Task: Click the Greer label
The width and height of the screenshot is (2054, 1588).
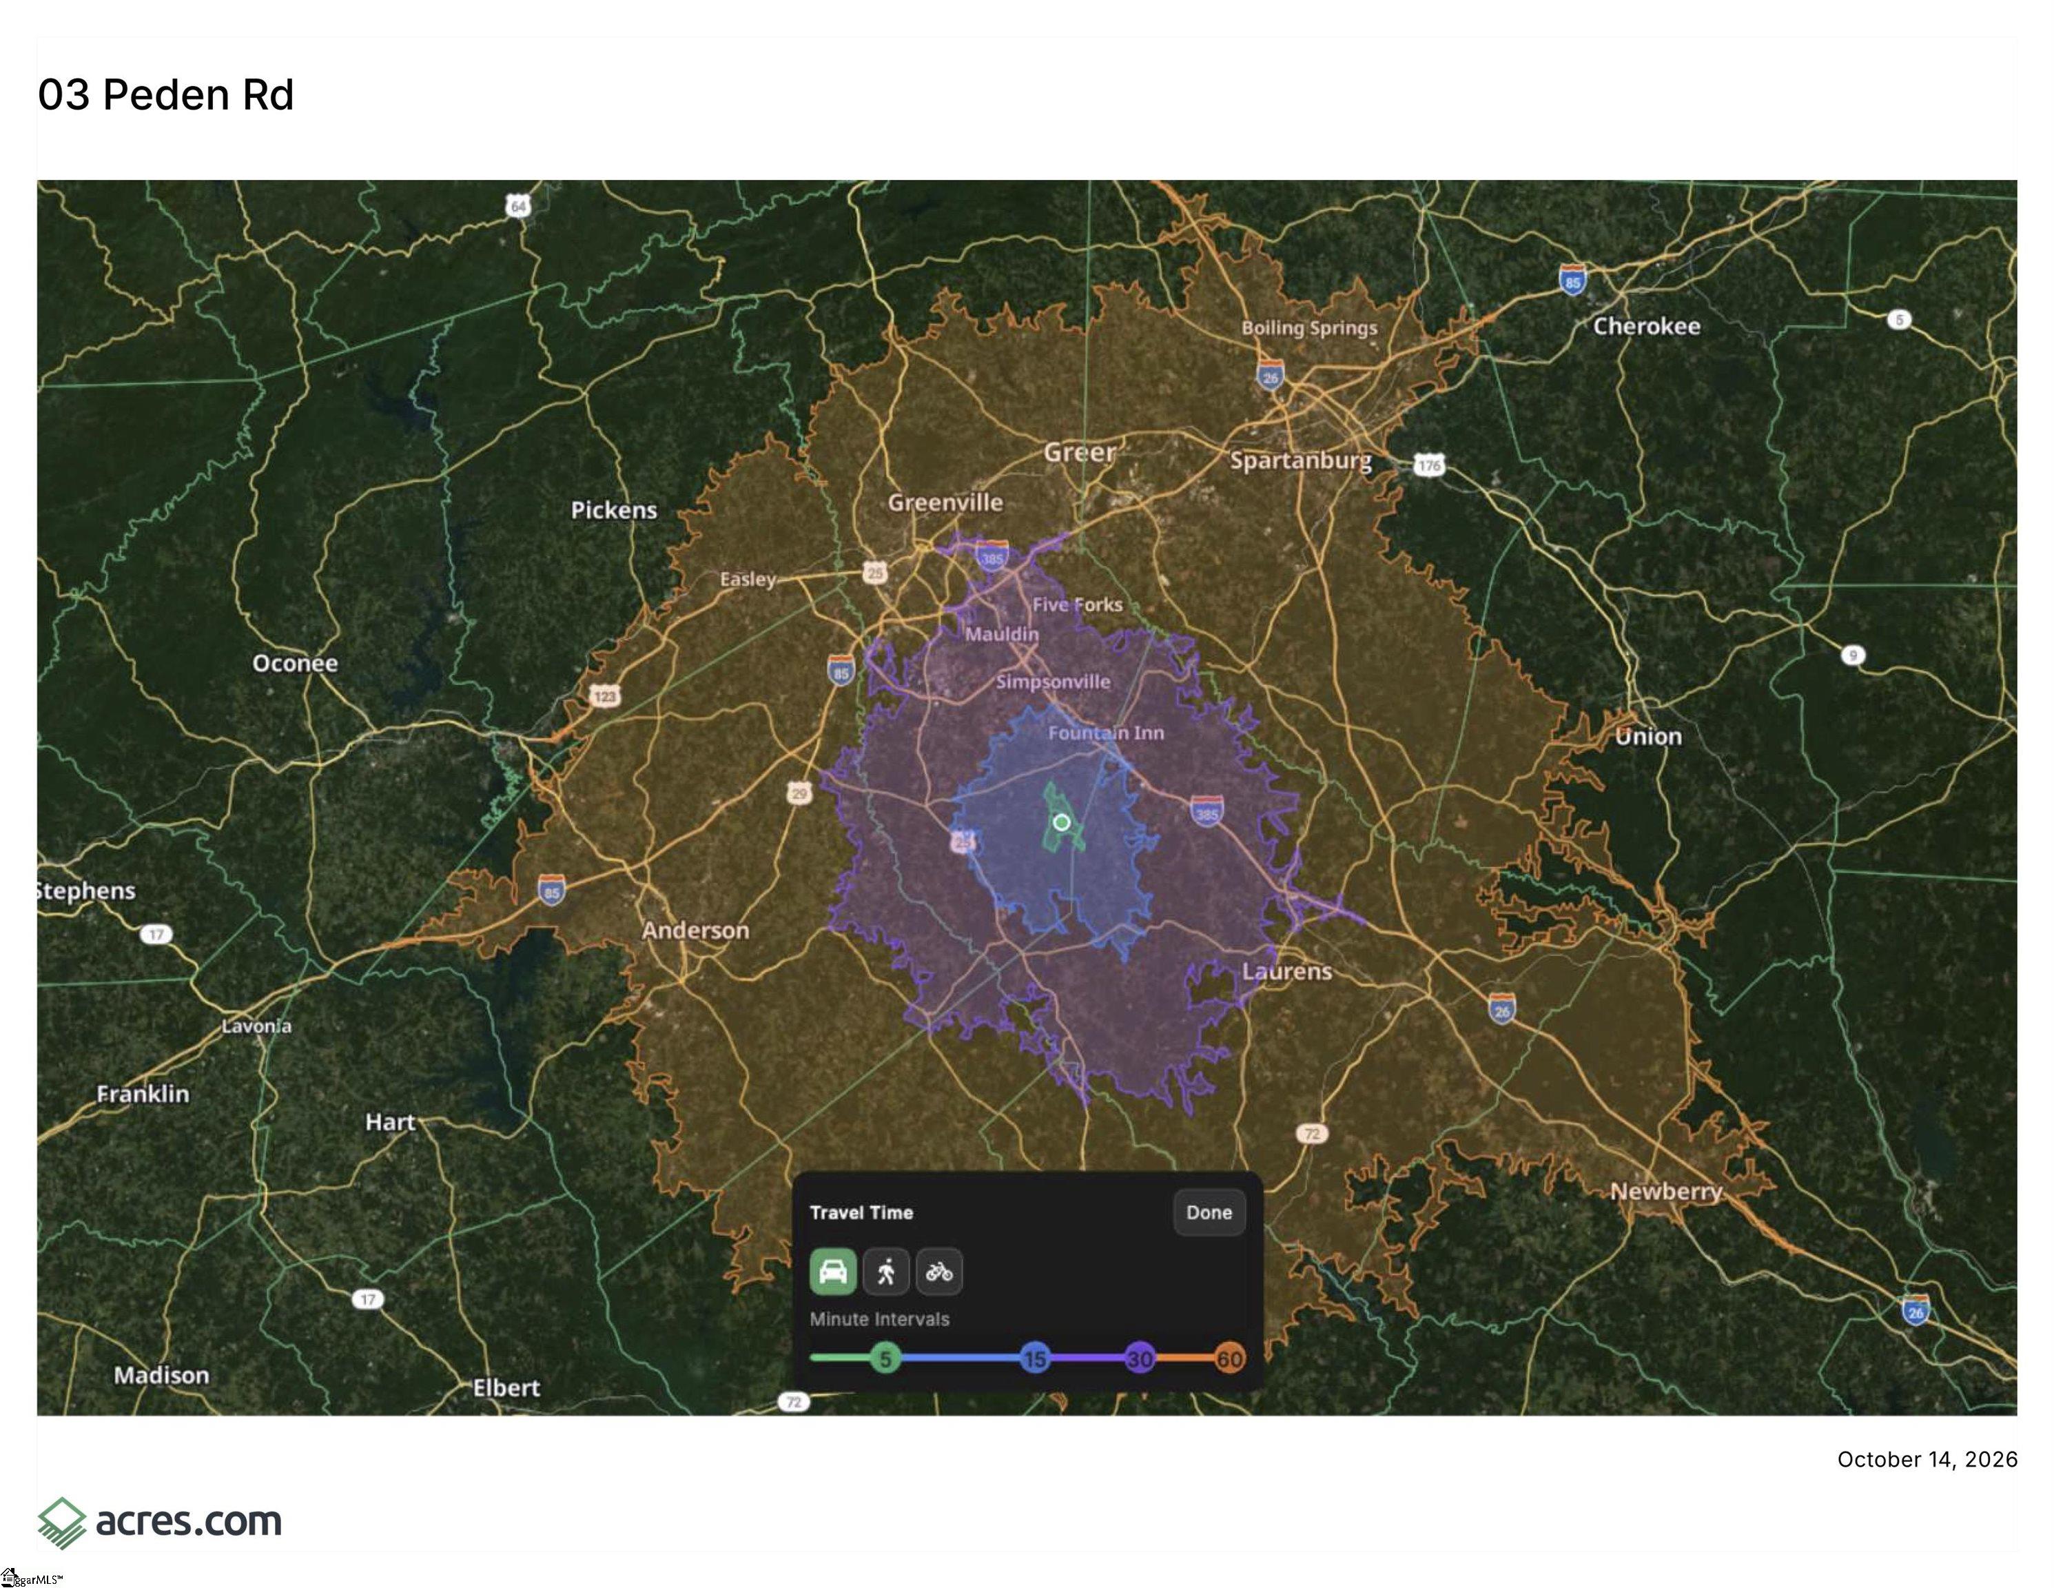Action: click(1080, 453)
